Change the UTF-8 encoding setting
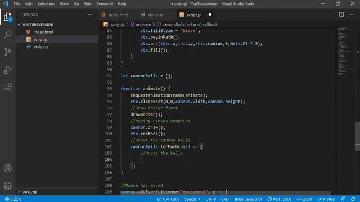 [x=210, y=199]
